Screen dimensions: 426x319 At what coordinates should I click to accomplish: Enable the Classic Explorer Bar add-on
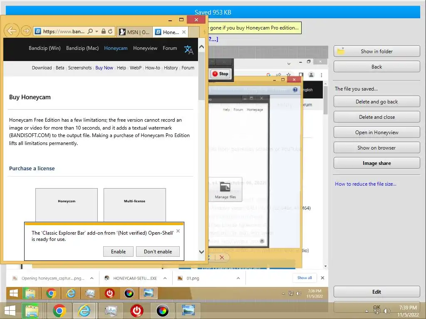118,251
